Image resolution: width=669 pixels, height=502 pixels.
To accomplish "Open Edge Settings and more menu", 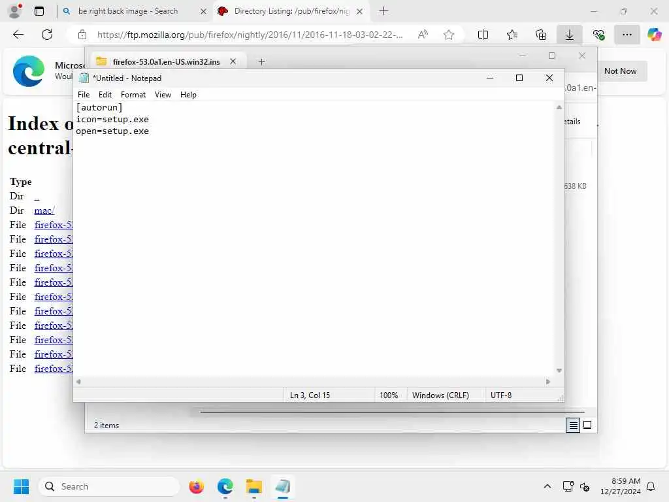I will [x=627, y=35].
